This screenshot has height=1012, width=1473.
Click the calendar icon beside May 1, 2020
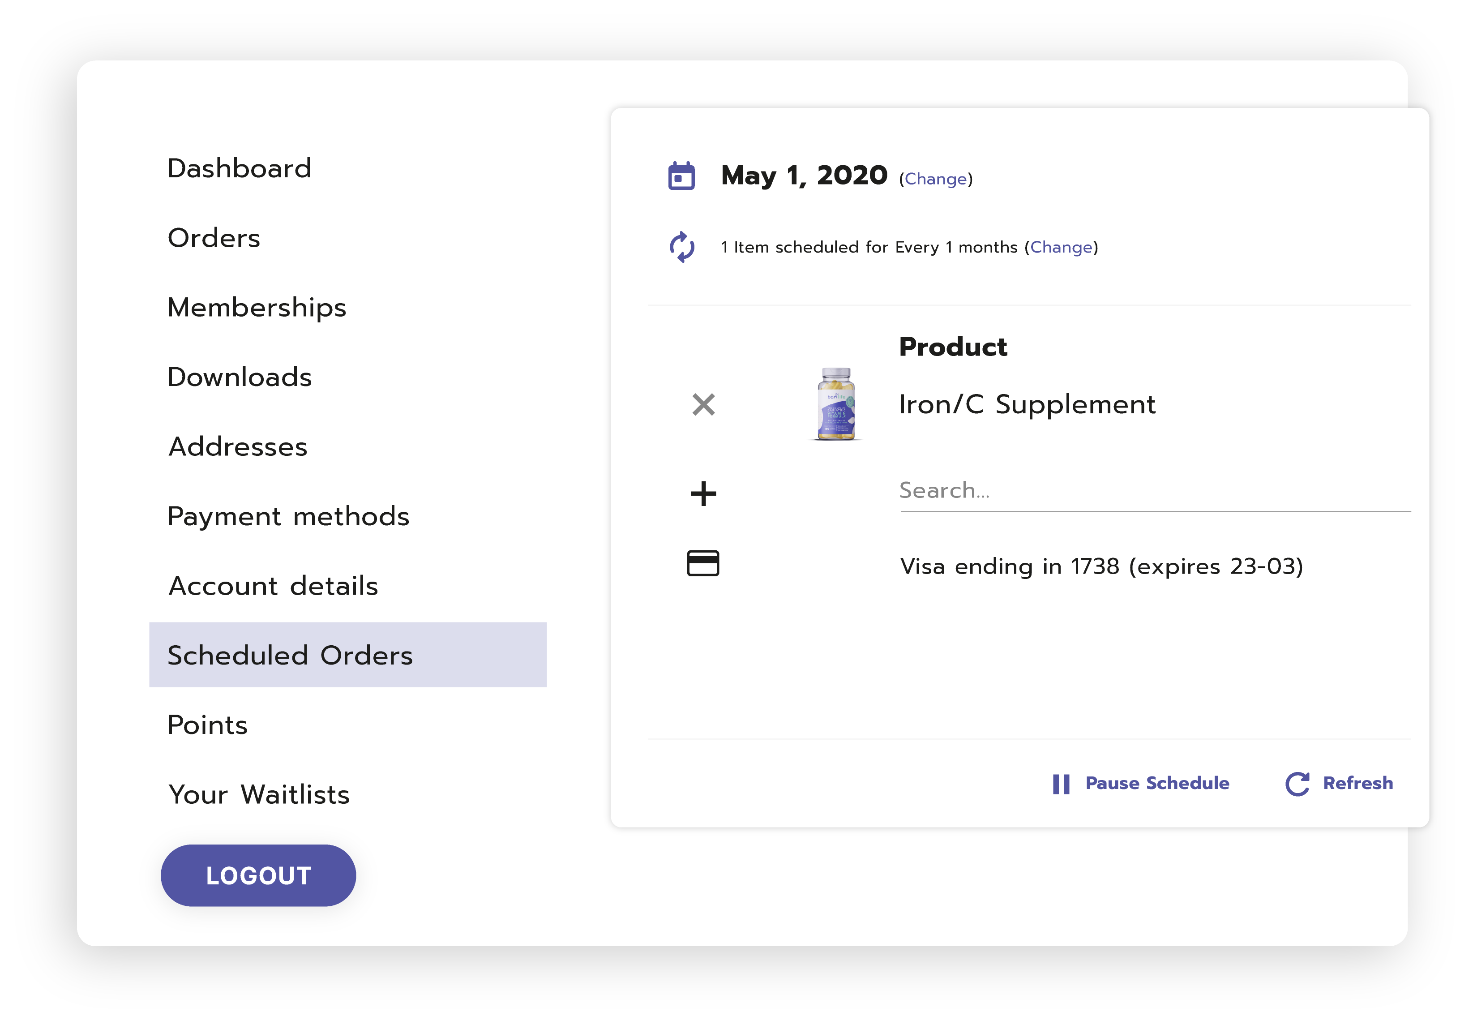coord(681,176)
